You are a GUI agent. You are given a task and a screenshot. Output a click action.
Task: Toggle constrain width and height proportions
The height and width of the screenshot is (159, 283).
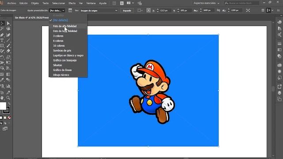click(218, 11)
